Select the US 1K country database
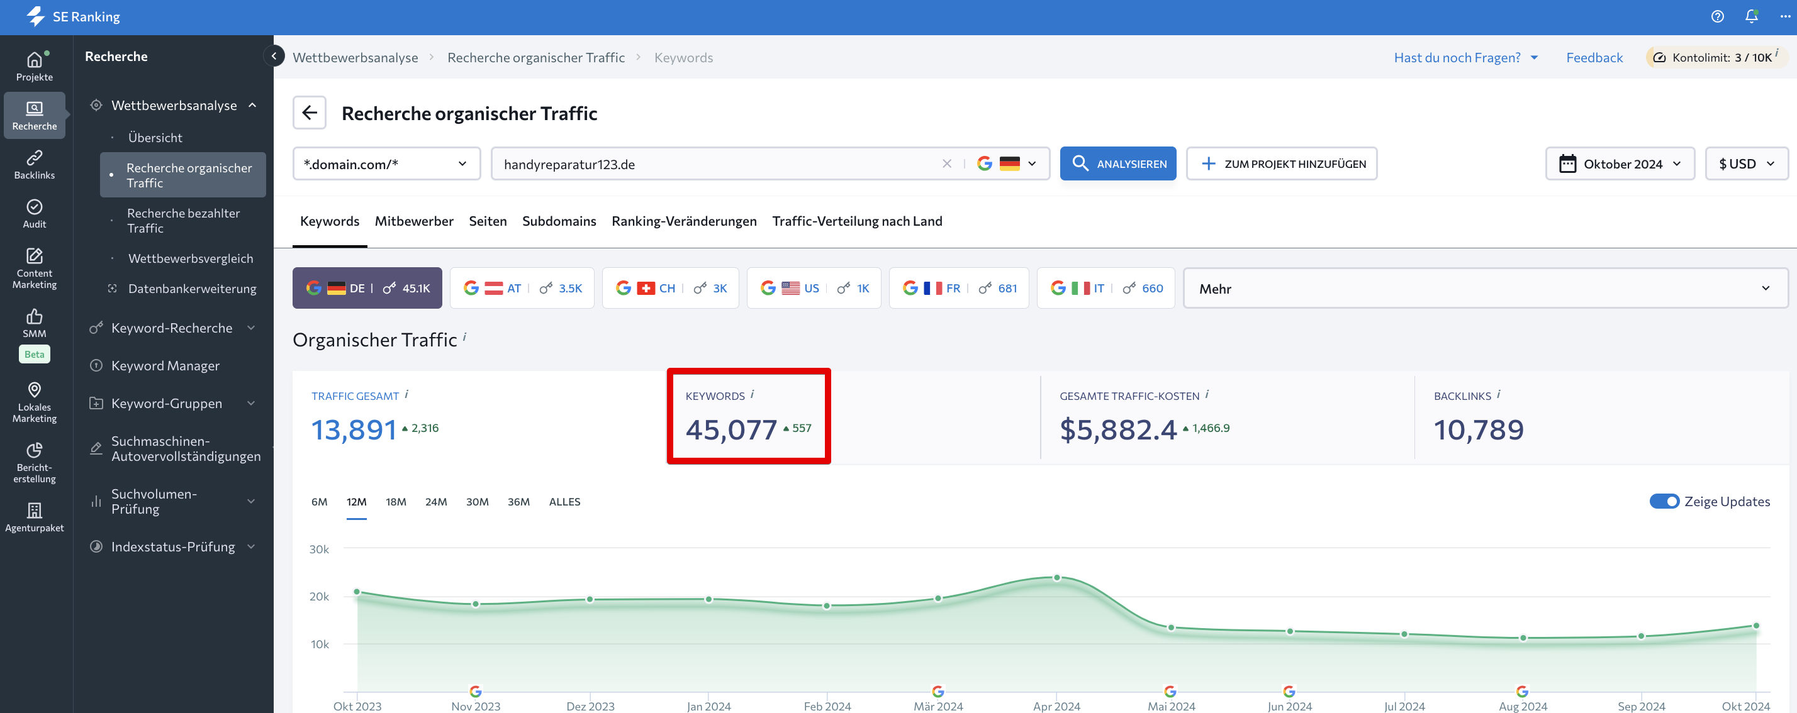 point(814,288)
